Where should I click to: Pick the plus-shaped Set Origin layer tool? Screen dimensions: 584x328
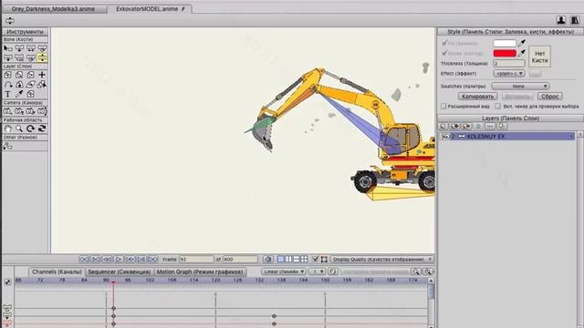42,75
